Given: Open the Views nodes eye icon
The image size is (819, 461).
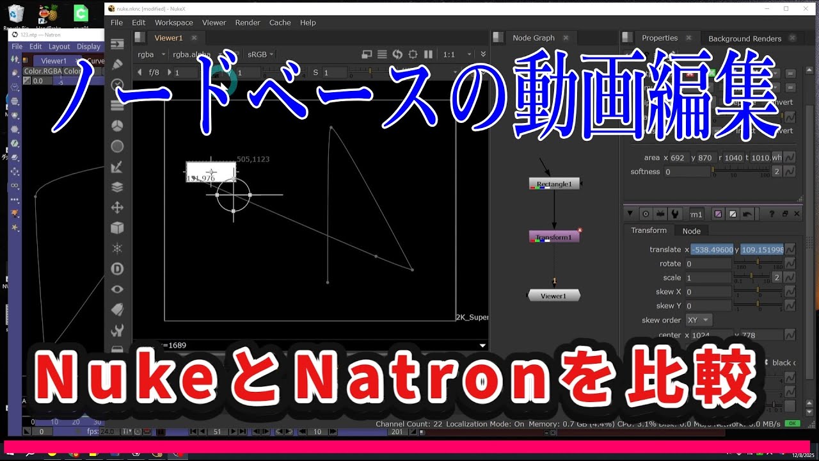Looking at the screenshot, I should click(x=117, y=289).
